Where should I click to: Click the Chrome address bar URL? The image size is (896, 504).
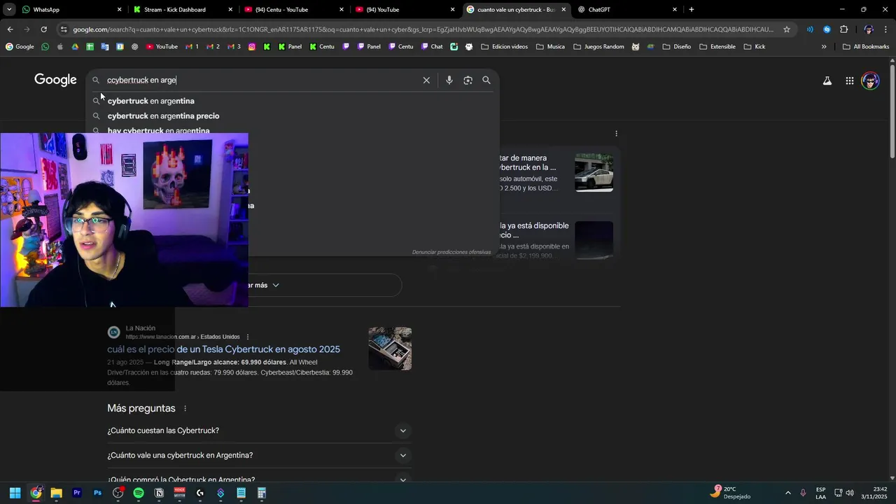click(423, 29)
